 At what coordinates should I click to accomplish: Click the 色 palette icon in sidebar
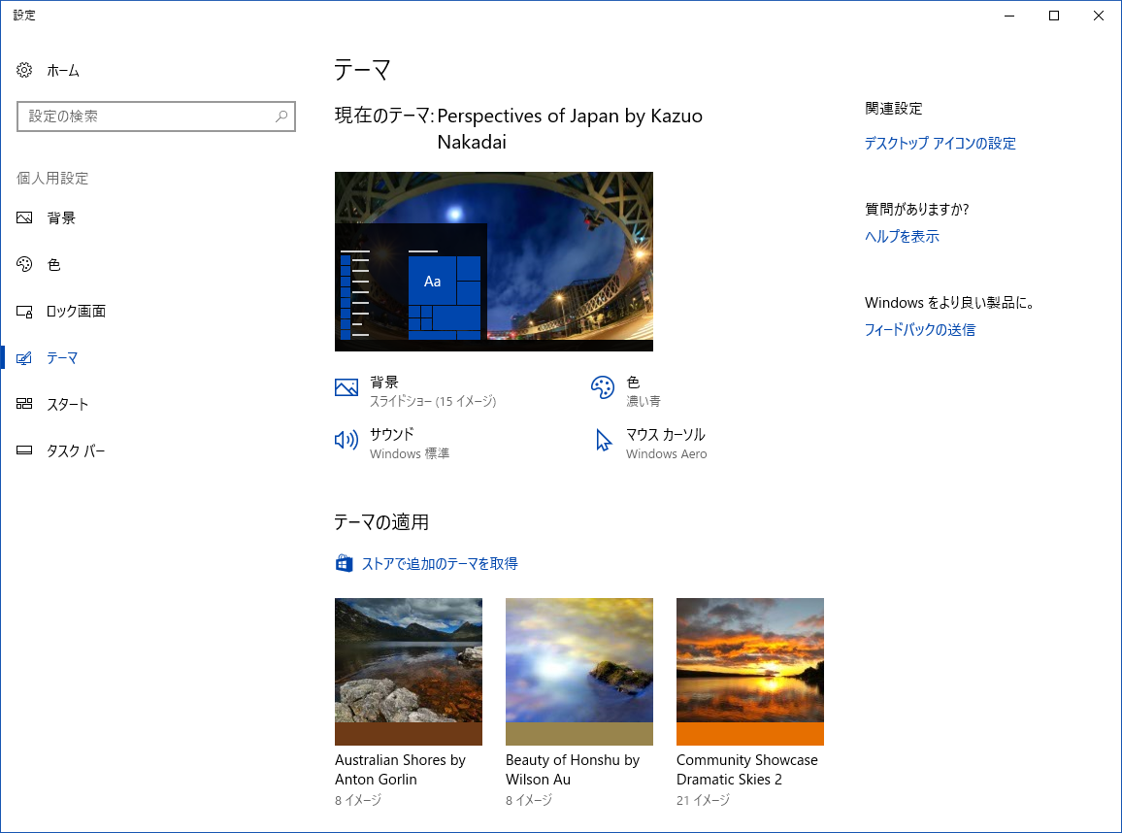pos(24,265)
